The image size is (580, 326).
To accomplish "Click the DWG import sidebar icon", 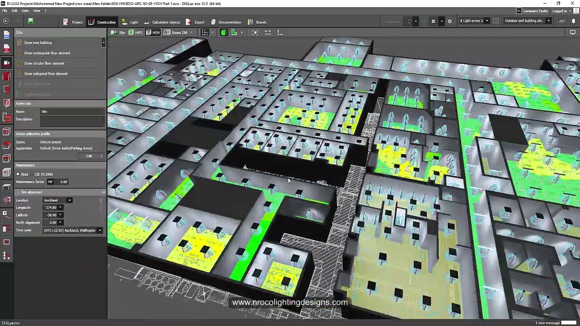I will coord(6,34).
